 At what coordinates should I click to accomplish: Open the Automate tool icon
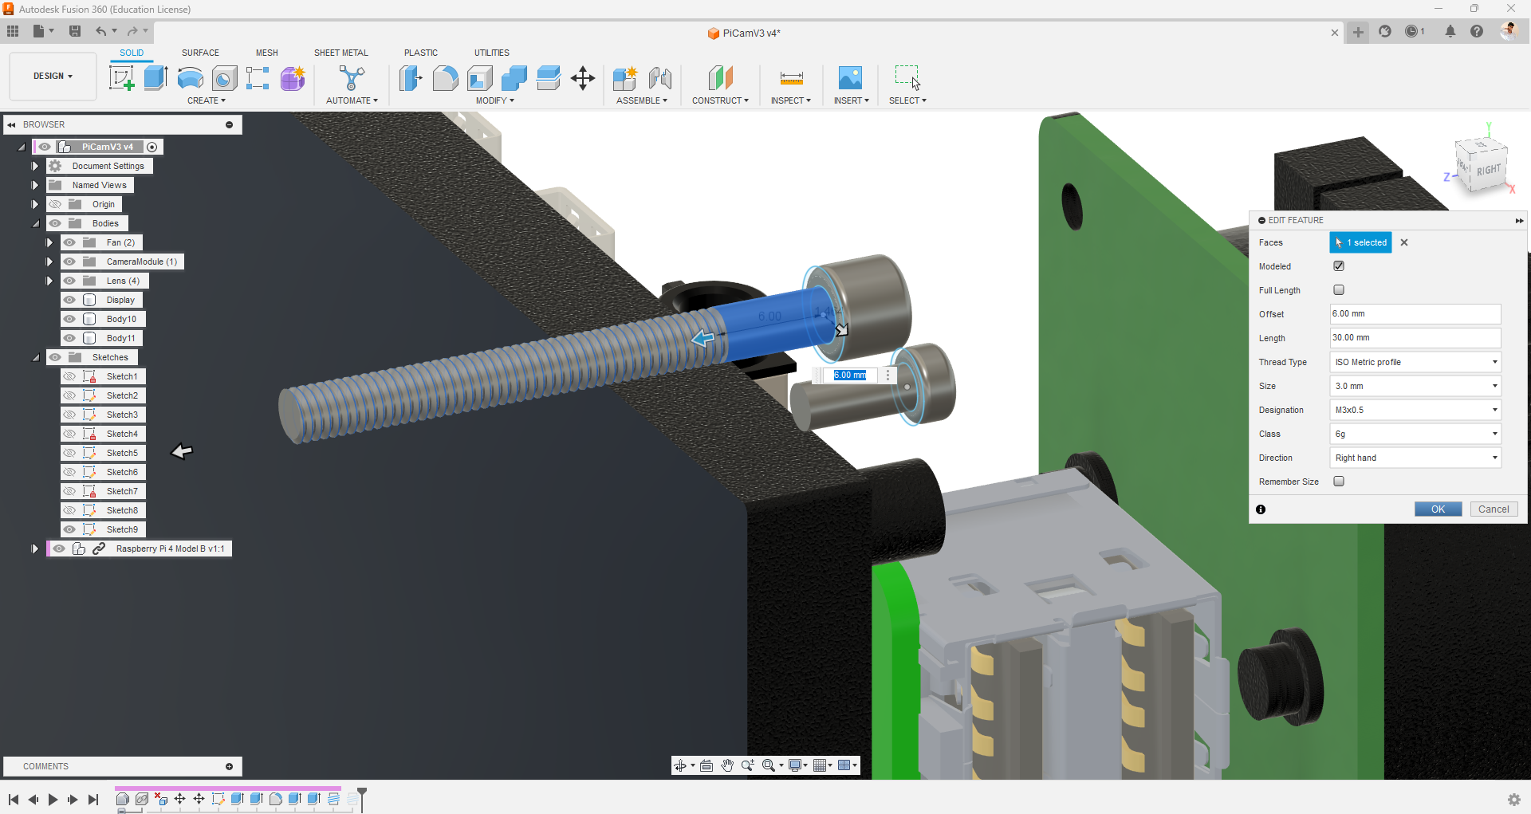point(352,78)
